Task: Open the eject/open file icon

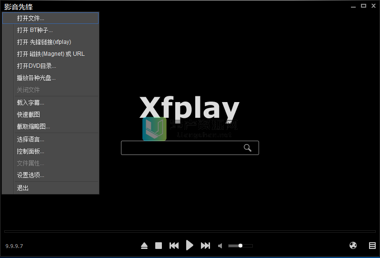Action: [144, 246]
